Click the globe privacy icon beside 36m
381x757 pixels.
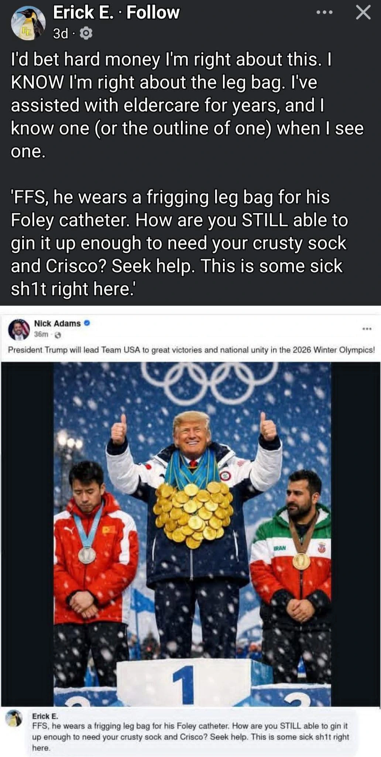coord(58,335)
